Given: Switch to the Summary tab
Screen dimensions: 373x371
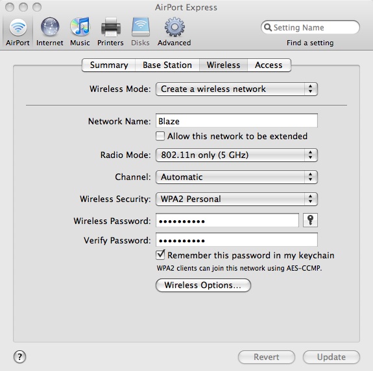Looking at the screenshot, I should [109, 65].
